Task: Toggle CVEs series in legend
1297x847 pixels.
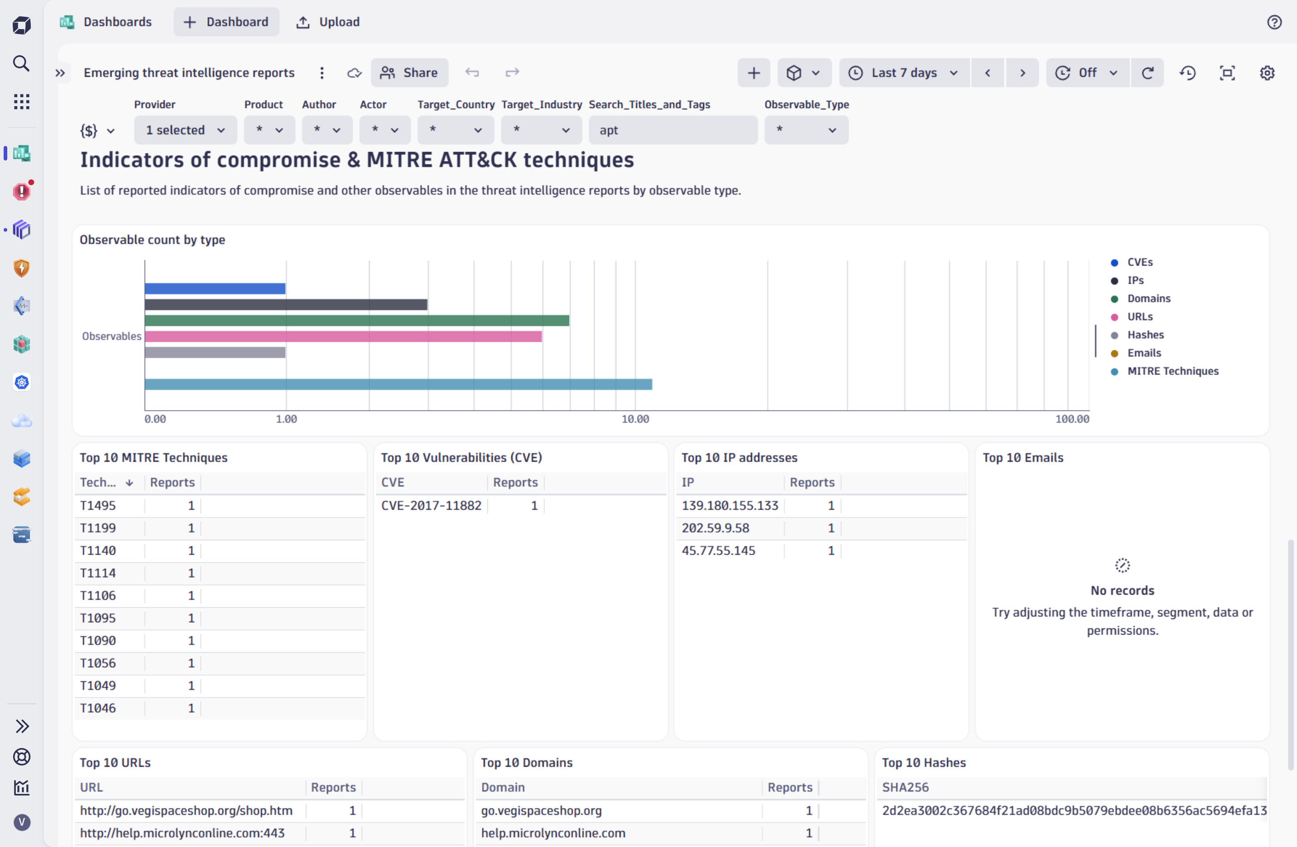Action: 1131,262
